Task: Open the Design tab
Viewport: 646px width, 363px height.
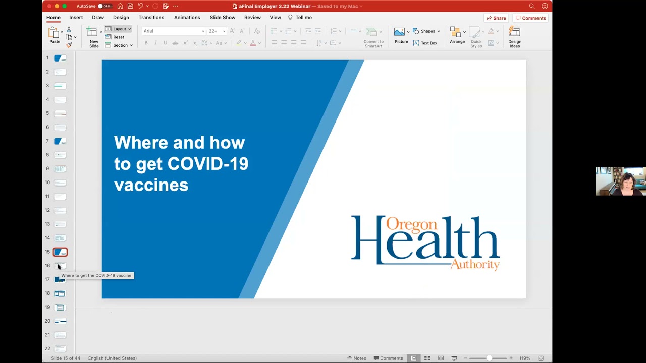Action: point(121,17)
